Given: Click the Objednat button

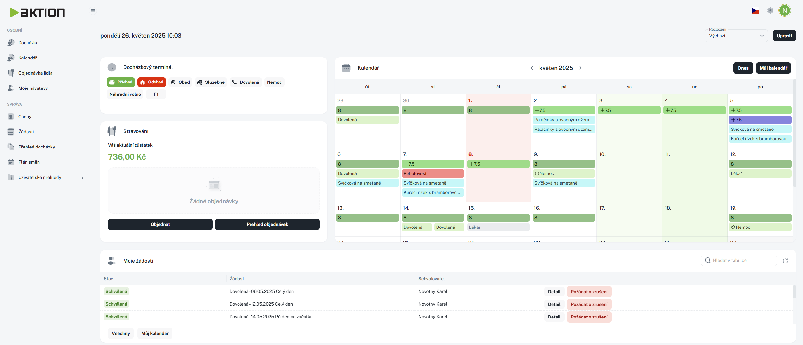Looking at the screenshot, I should (x=160, y=224).
